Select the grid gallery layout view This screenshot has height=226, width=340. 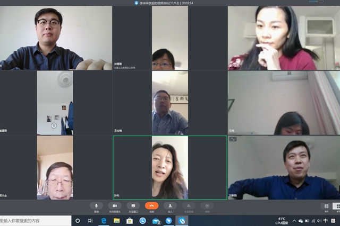[x=336, y=206]
